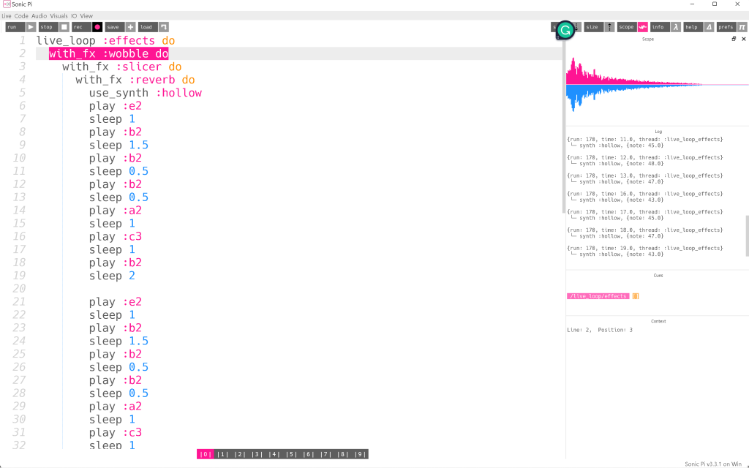Click the Sonic Pi title bar logo
This screenshot has height=468, width=749.
[x=7, y=4]
